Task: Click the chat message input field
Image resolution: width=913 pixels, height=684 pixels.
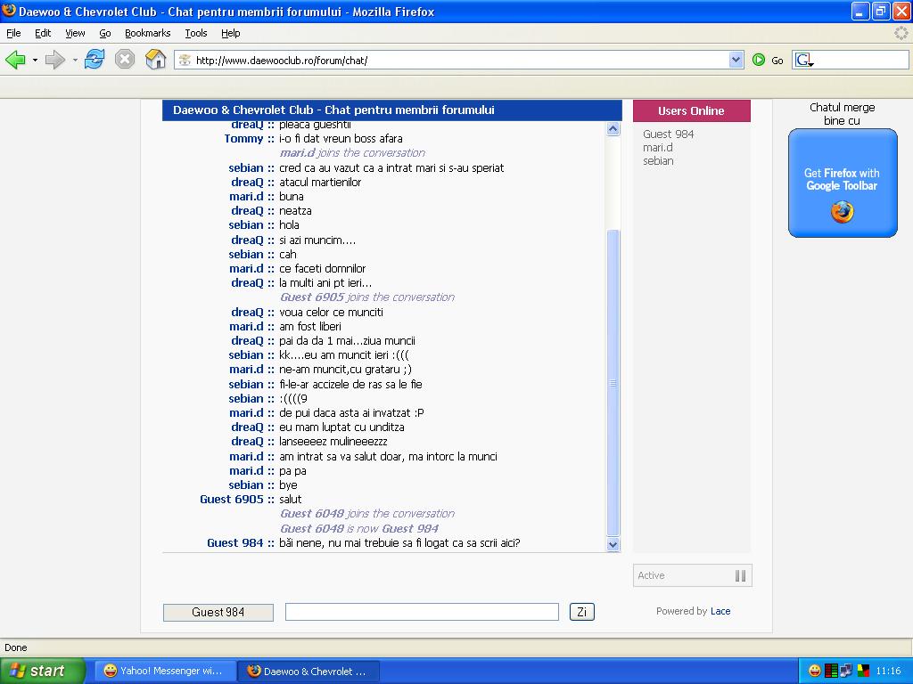Action: 422,612
